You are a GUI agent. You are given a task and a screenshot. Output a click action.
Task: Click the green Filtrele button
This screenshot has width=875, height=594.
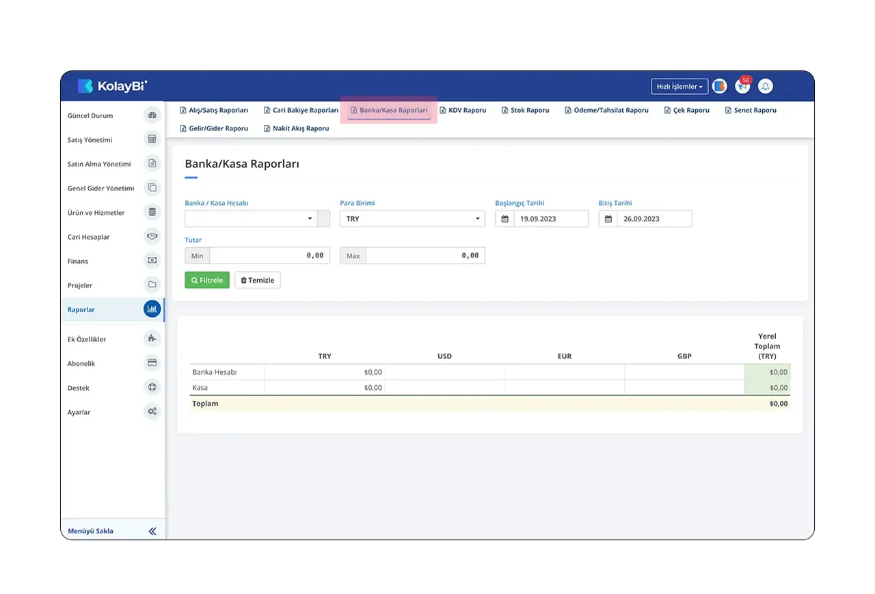[207, 280]
